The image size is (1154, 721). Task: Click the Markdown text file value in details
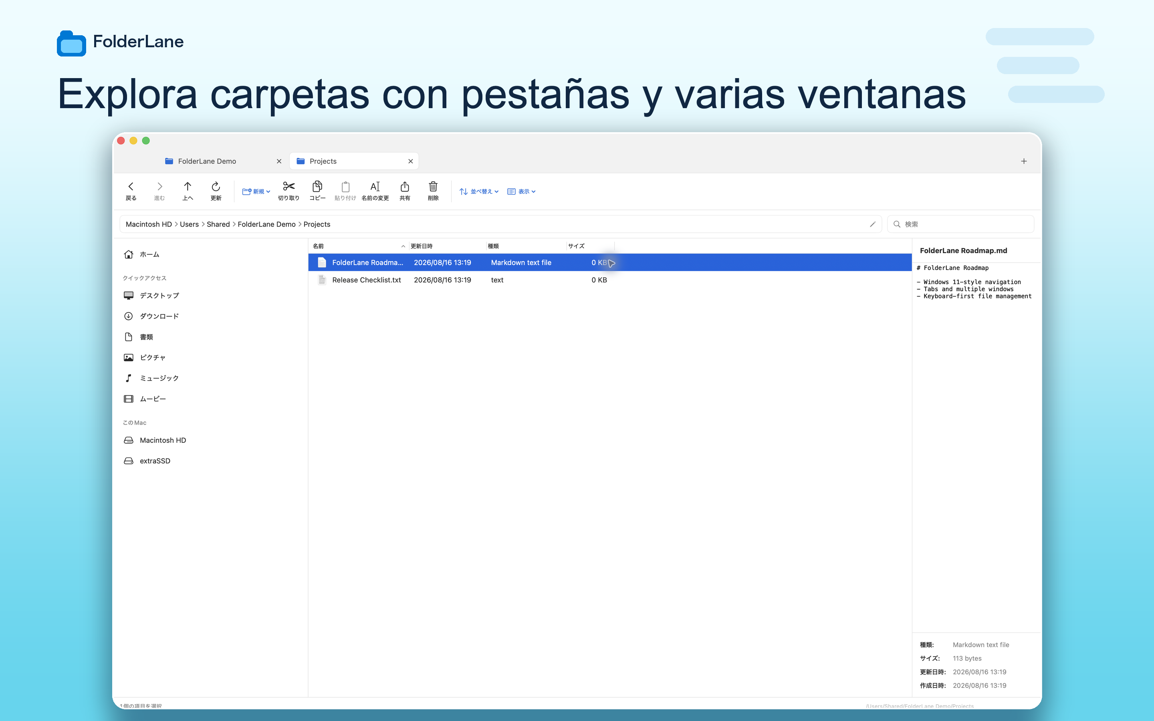point(980,645)
